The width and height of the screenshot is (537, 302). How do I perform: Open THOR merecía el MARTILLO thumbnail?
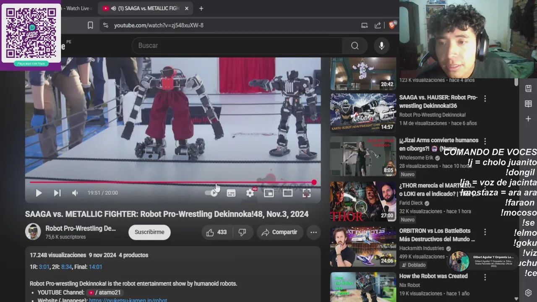[x=363, y=202]
